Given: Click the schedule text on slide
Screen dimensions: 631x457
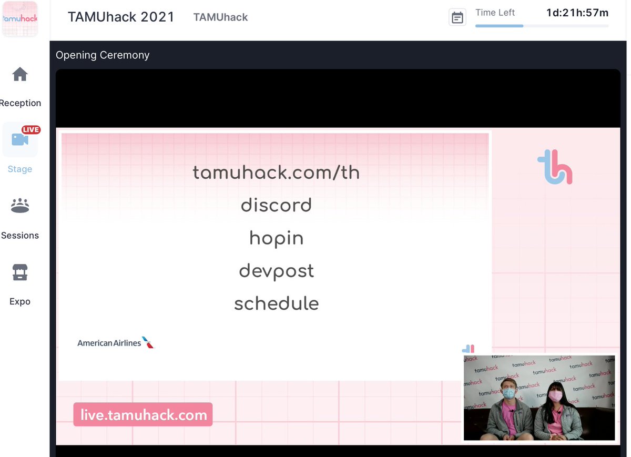Looking at the screenshot, I should click(277, 303).
